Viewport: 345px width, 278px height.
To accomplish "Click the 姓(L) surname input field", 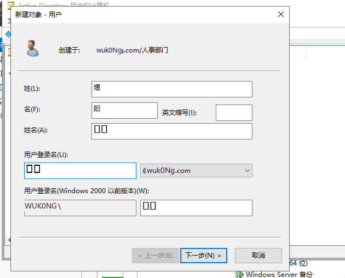I will coord(171,89).
